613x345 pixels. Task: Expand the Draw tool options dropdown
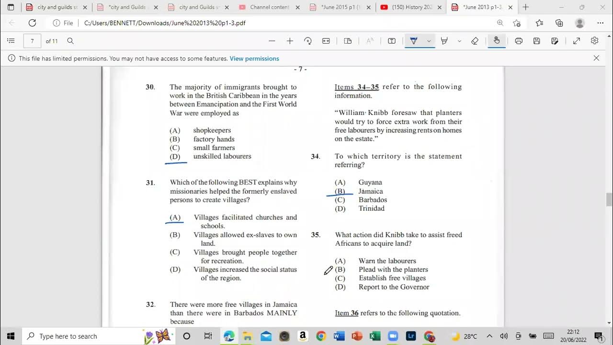429,41
